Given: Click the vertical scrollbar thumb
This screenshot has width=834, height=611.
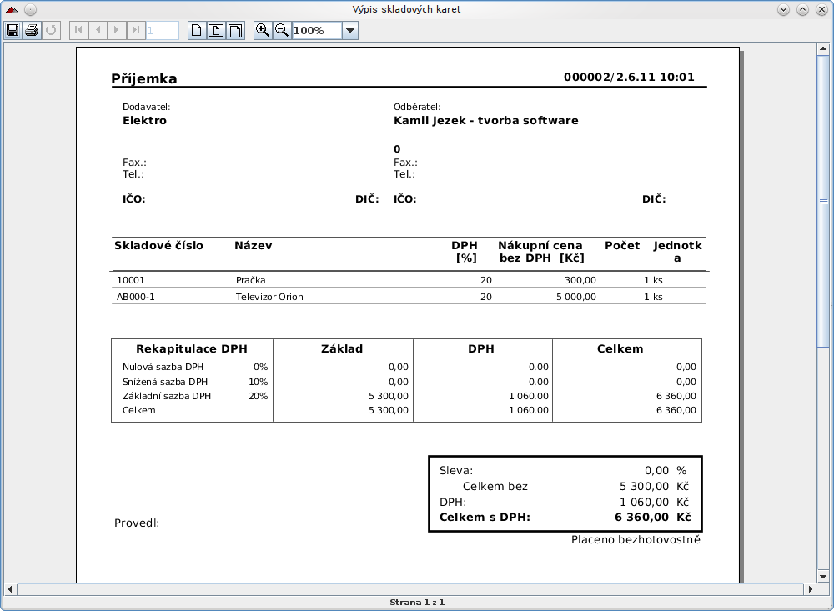Looking at the screenshot, I should [x=822, y=200].
